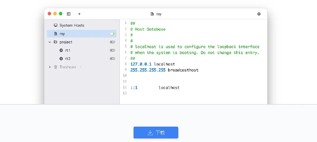Open settings via the gear icon

tap(259, 14)
